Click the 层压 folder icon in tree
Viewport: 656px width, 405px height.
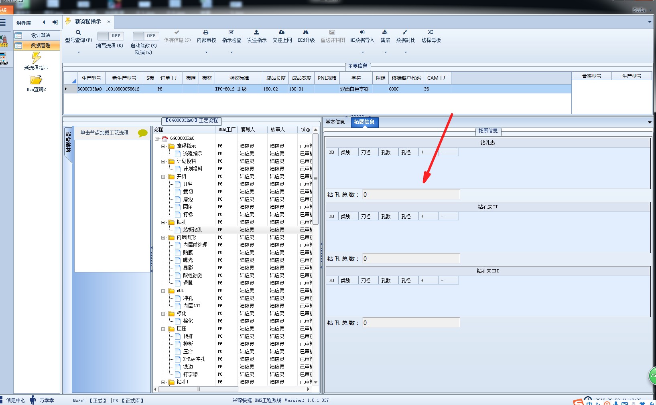click(x=171, y=329)
